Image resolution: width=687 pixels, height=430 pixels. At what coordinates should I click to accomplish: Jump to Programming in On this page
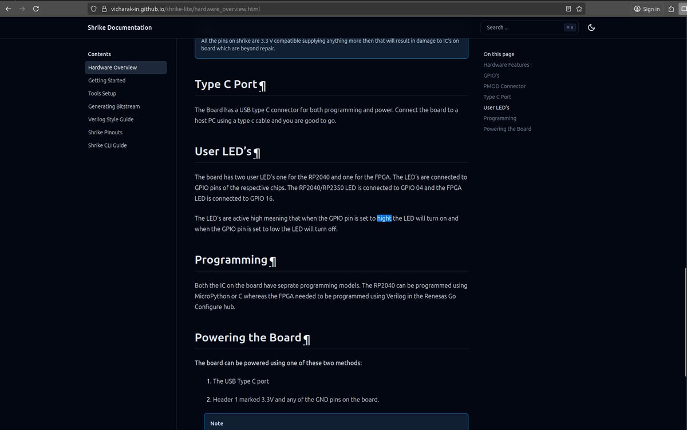tap(500, 118)
